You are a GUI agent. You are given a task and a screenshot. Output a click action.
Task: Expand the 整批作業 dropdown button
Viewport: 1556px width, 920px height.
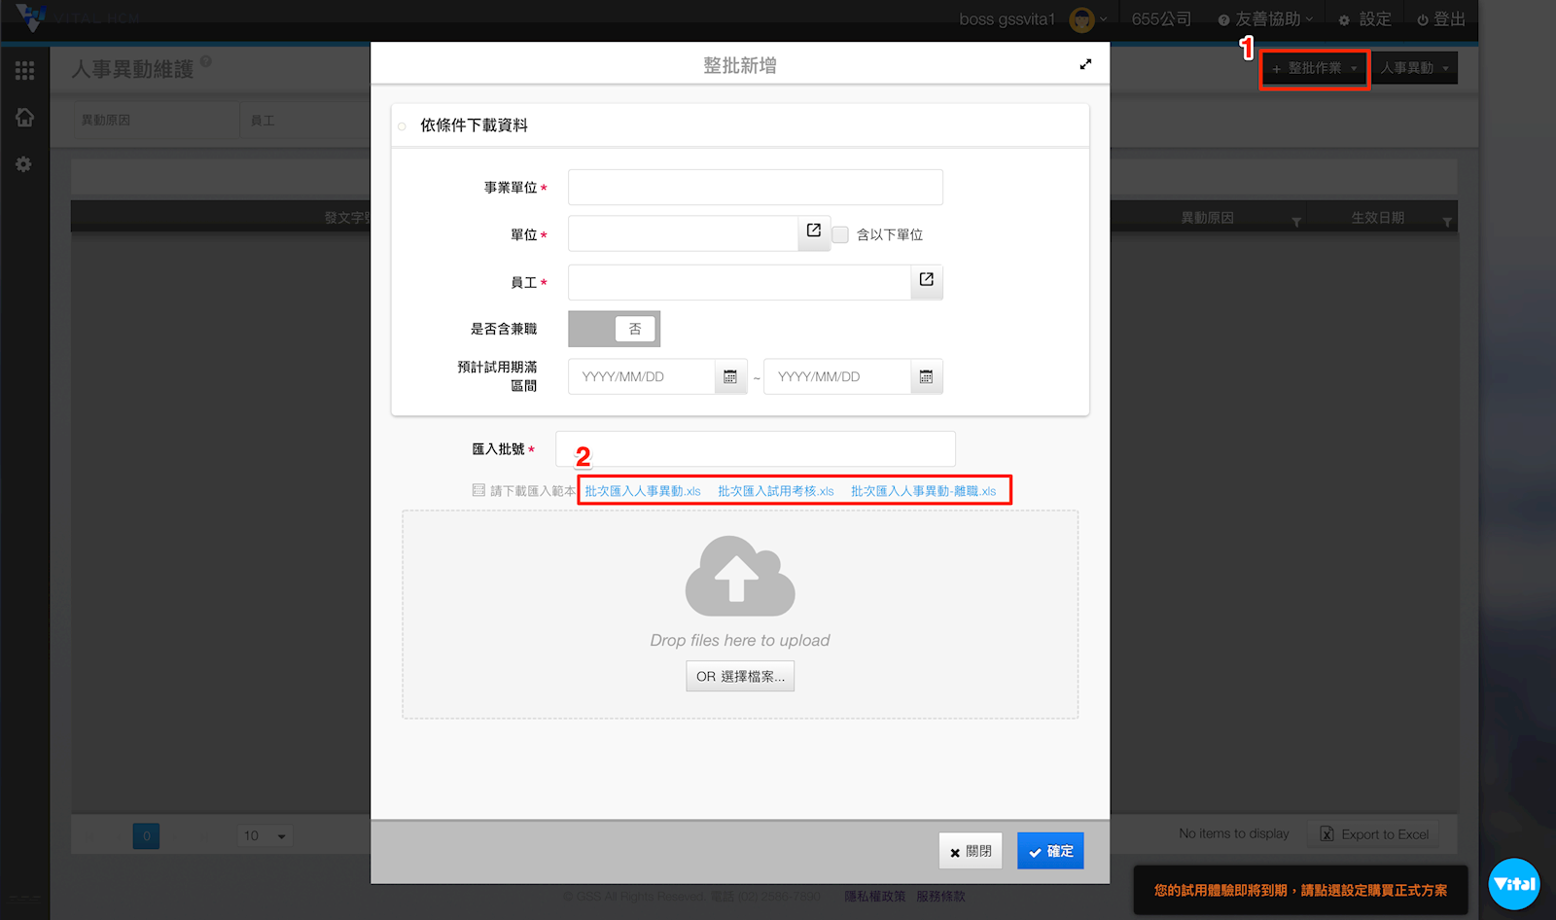[1314, 68]
